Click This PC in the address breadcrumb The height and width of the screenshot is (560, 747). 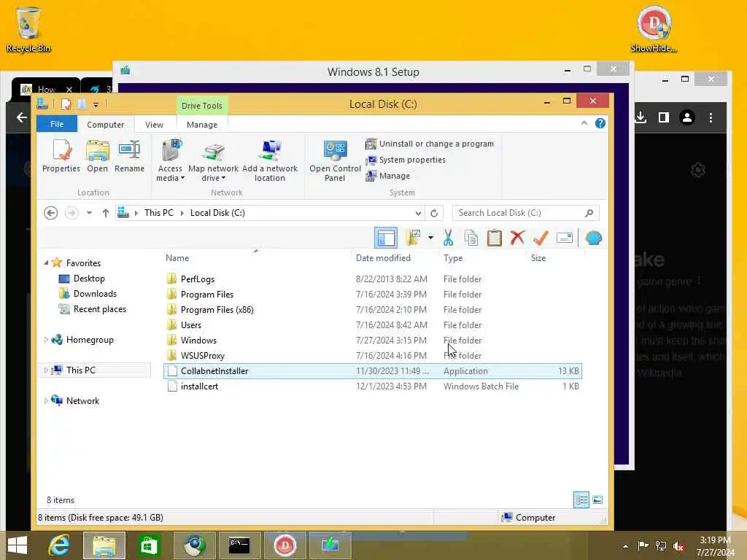click(x=158, y=213)
